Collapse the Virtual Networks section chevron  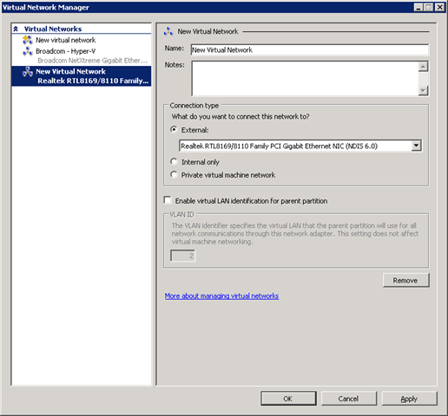click(x=16, y=29)
